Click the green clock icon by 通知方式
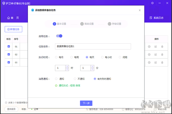172x114 pixels. pyautogui.click(x=56, y=86)
